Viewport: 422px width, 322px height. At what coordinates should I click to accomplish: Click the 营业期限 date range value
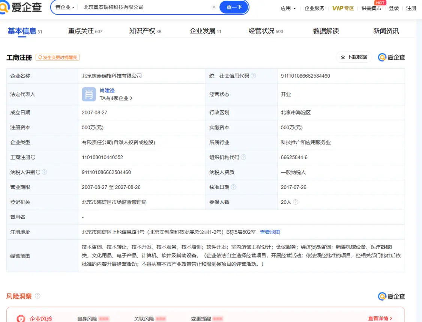111,187
